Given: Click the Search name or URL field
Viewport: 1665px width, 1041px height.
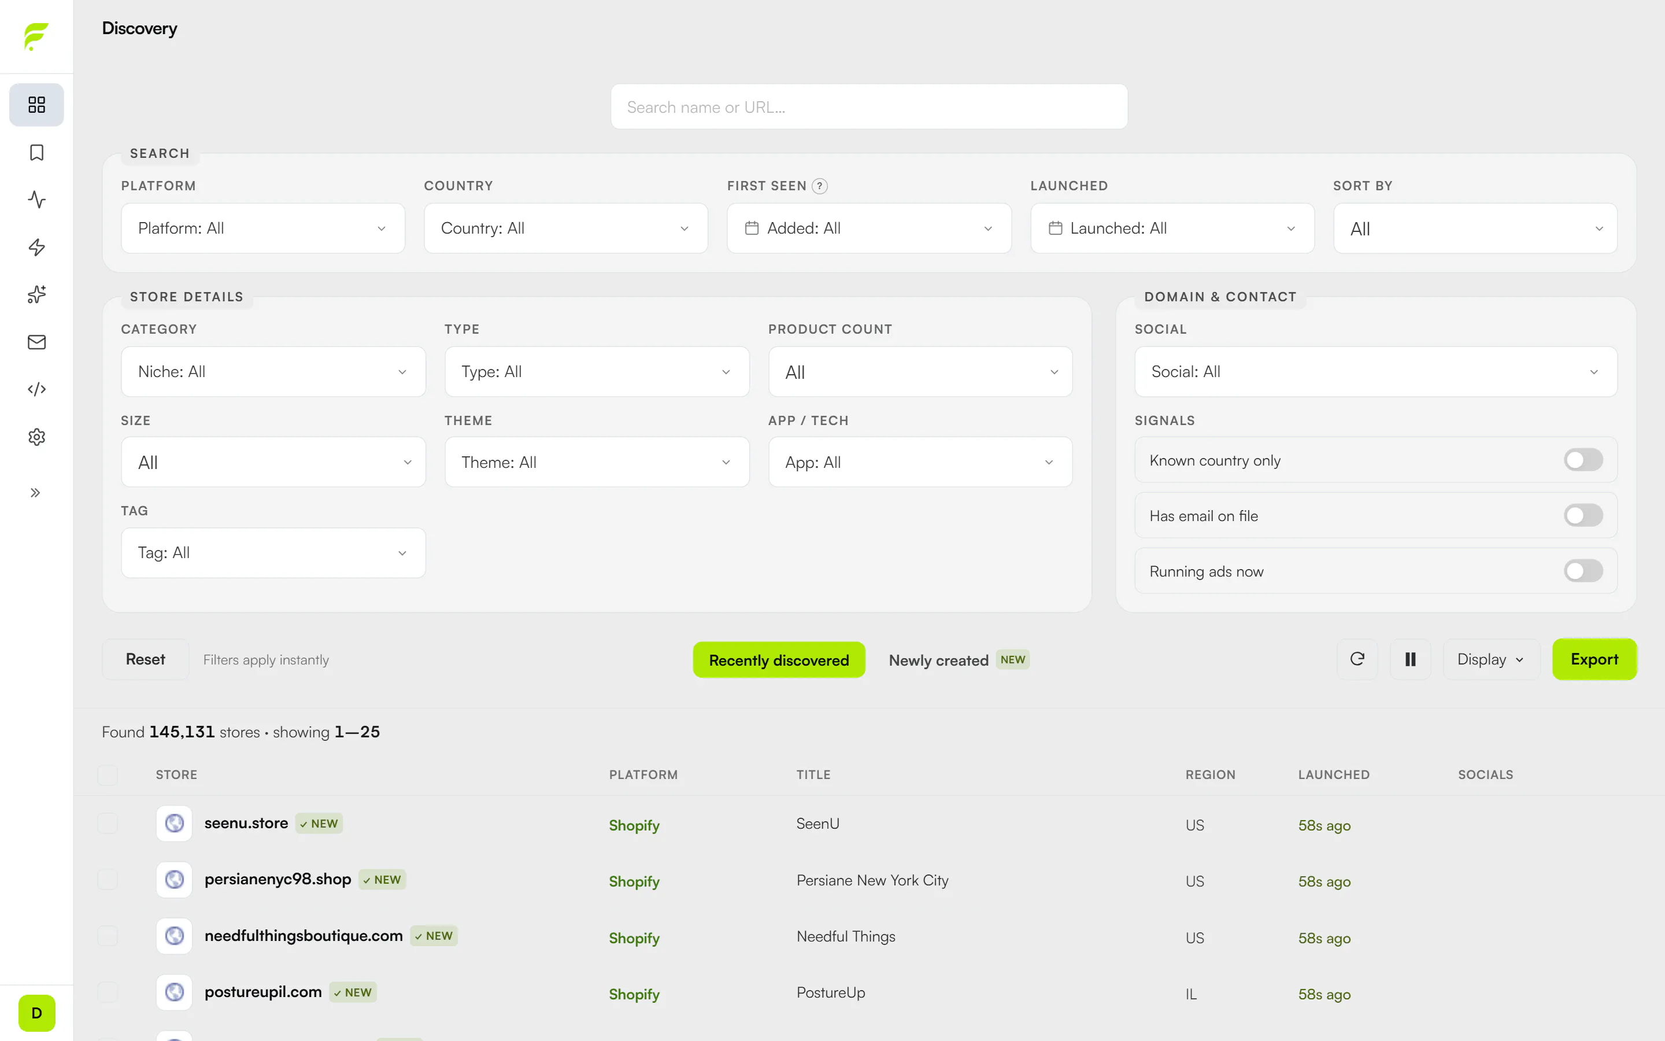Looking at the screenshot, I should click(869, 107).
